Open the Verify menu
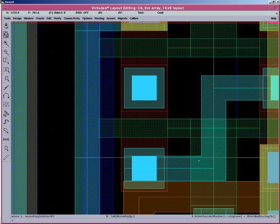The height and width of the screenshot is (224, 280). (x=57, y=18)
